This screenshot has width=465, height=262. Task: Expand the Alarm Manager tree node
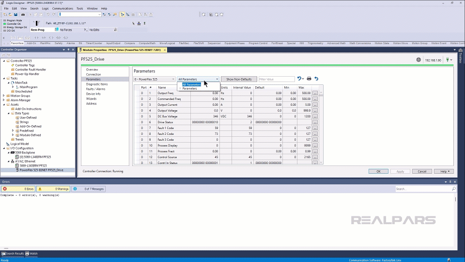(4, 100)
